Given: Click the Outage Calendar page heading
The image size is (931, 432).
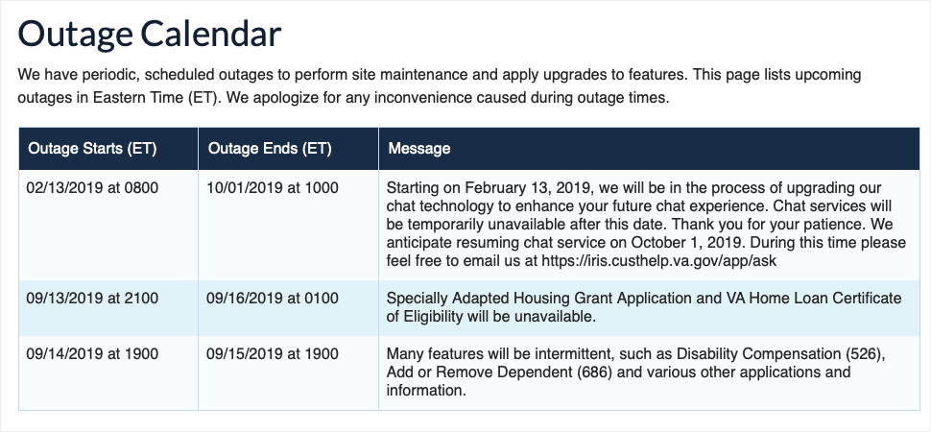Looking at the screenshot, I should click(x=150, y=35).
